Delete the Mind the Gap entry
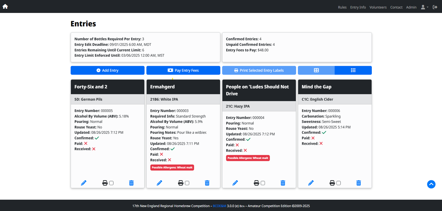This screenshot has width=442, height=211. (x=358, y=183)
